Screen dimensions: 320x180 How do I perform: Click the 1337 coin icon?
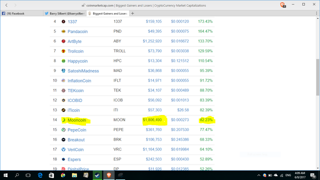(x=63, y=21)
